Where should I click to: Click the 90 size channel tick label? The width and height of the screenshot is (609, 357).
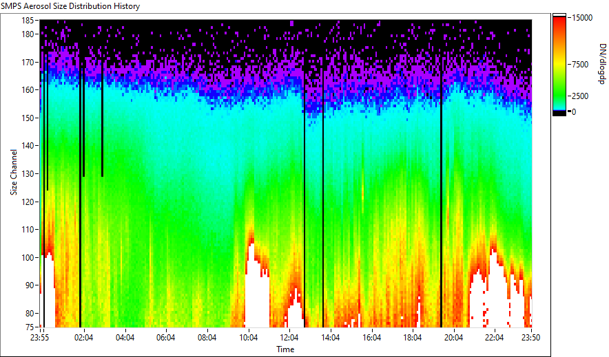click(x=30, y=285)
